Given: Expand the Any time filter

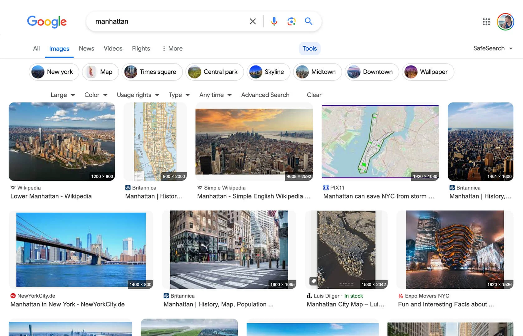Looking at the screenshot, I should pos(215,95).
